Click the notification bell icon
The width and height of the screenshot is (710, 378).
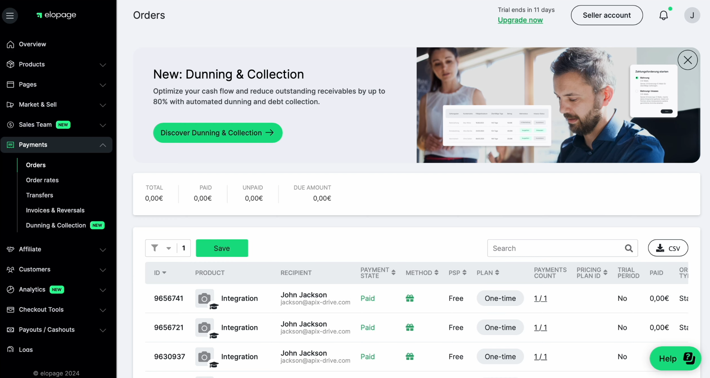(664, 15)
